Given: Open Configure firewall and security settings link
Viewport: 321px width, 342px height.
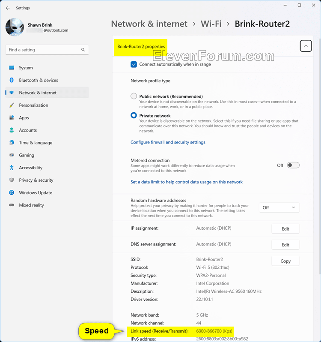Looking at the screenshot, I should [168, 142].
